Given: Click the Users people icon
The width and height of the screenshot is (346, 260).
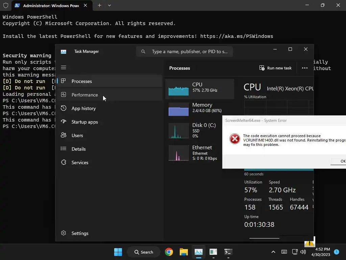Looking at the screenshot, I should coord(63,135).
